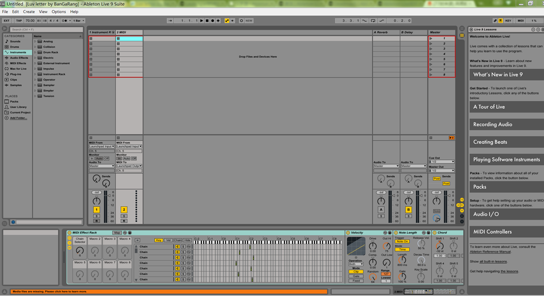This screenshot has height=296, width=544.
Task: Click the transport Stop button
Action: coord(207,21)
